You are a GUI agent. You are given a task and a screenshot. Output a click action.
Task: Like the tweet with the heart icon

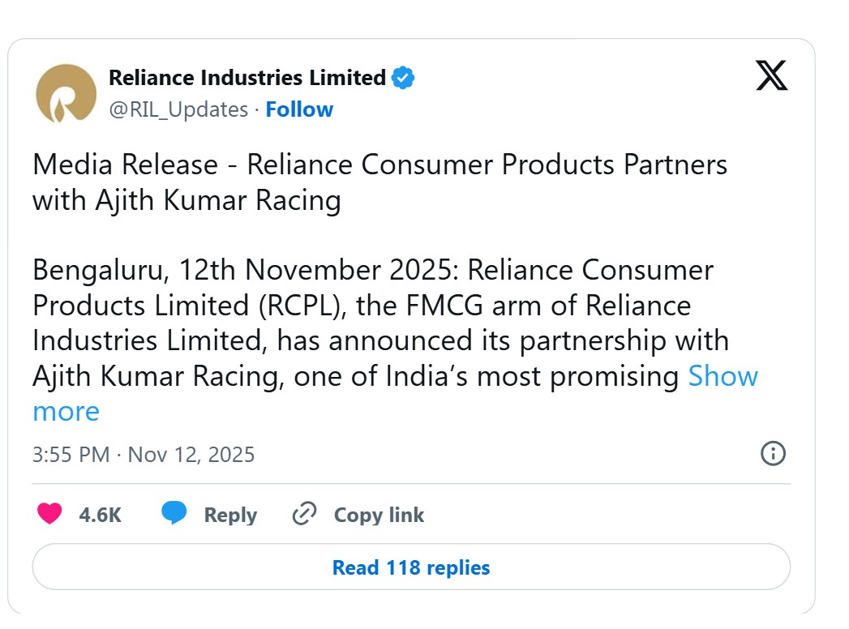50,514
